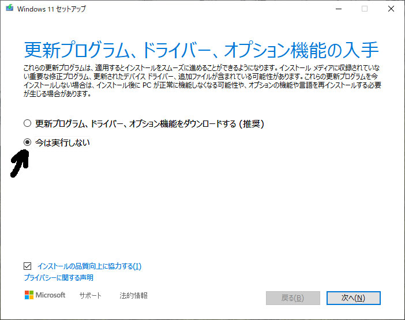Select the download updates (推奨) radio option
405x320 pixels.
pyautogui.click(x=27, y=123)
